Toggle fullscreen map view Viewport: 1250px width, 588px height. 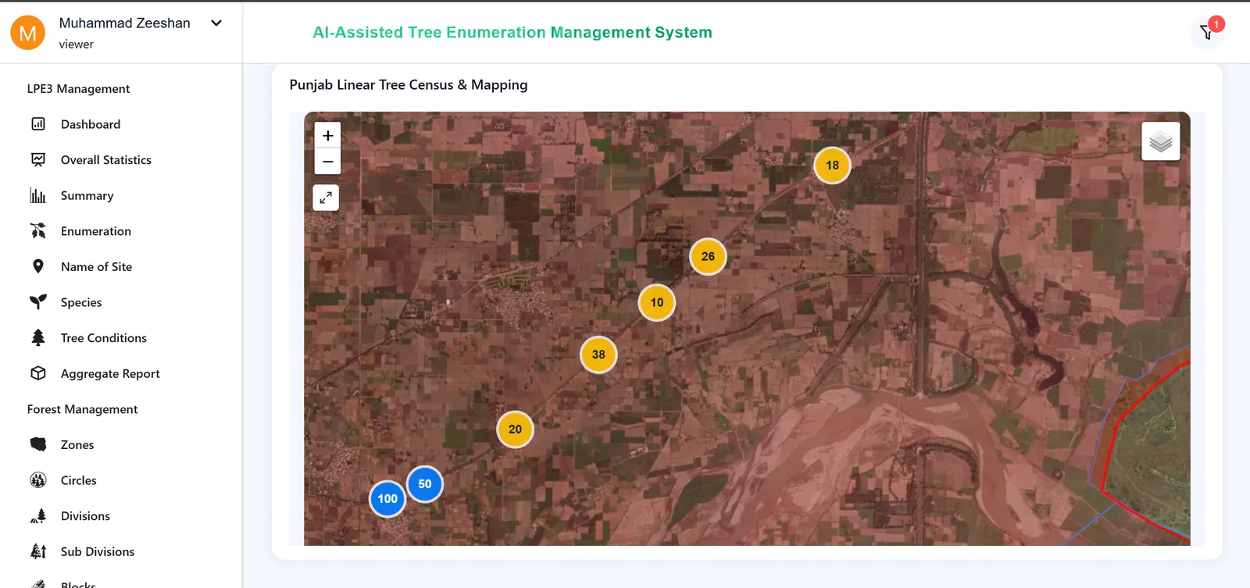326,198
